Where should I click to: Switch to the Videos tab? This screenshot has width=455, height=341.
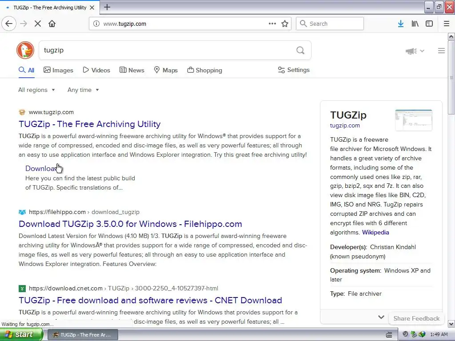(x=96, y=70)
